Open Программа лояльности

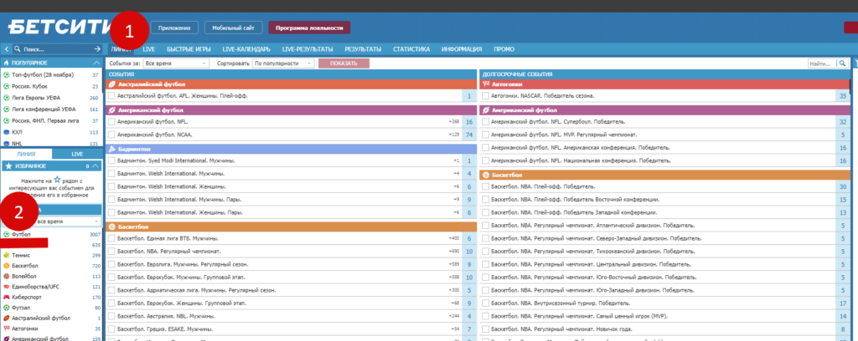pyautogui.click(x=309, y=28)
